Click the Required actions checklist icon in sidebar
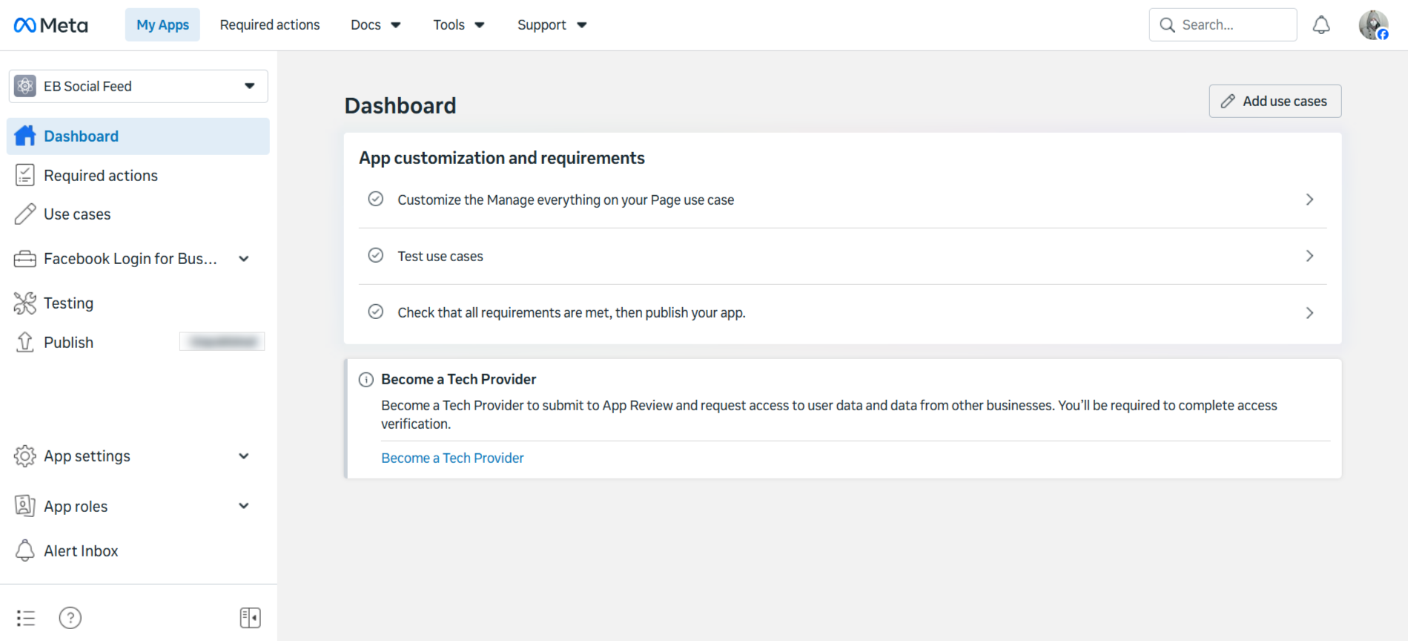This screenshot has height=641, width=1408. (x=24, y=175)
